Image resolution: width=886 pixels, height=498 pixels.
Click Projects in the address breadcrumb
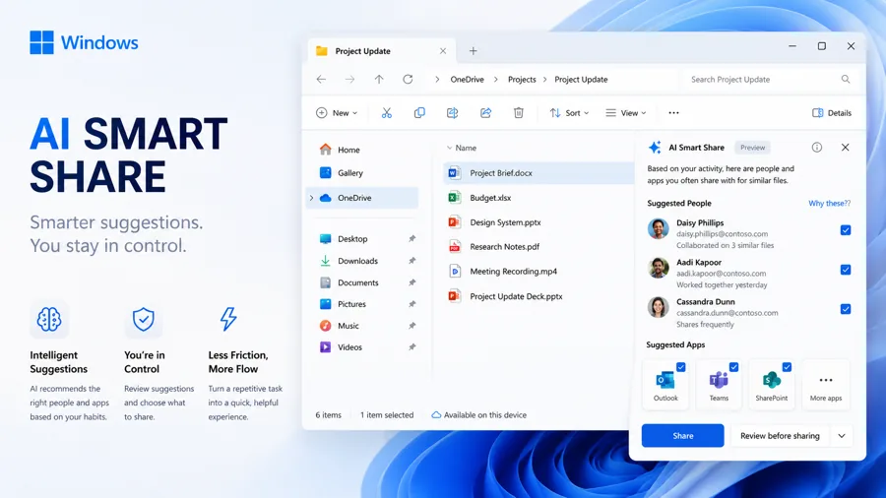522,80
